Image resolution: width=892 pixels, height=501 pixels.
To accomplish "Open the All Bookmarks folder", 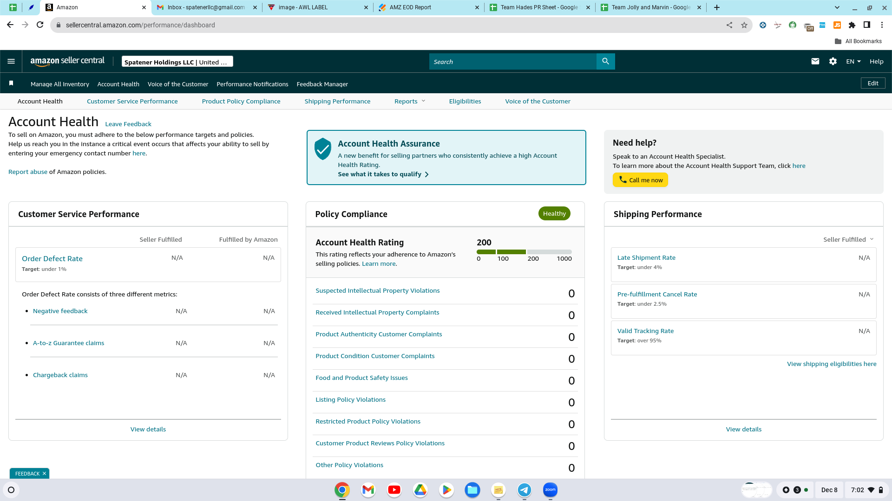I will tap(858, 41).
